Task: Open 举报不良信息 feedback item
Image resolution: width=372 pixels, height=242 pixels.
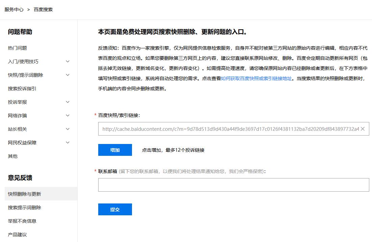Action: (22, 221)
